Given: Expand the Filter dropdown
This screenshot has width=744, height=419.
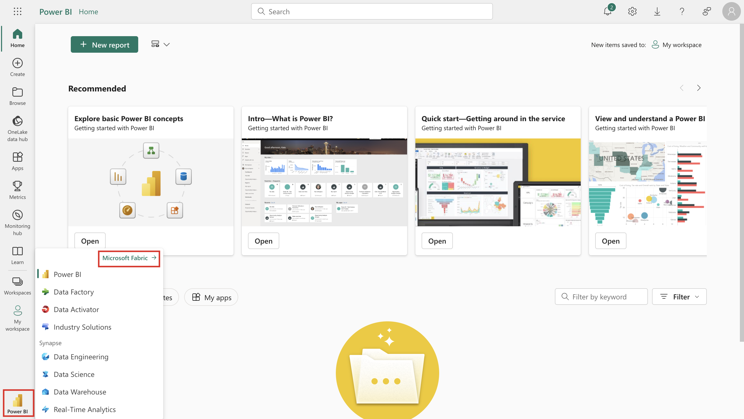Looking at the screenshot, I should click(679, 297).
